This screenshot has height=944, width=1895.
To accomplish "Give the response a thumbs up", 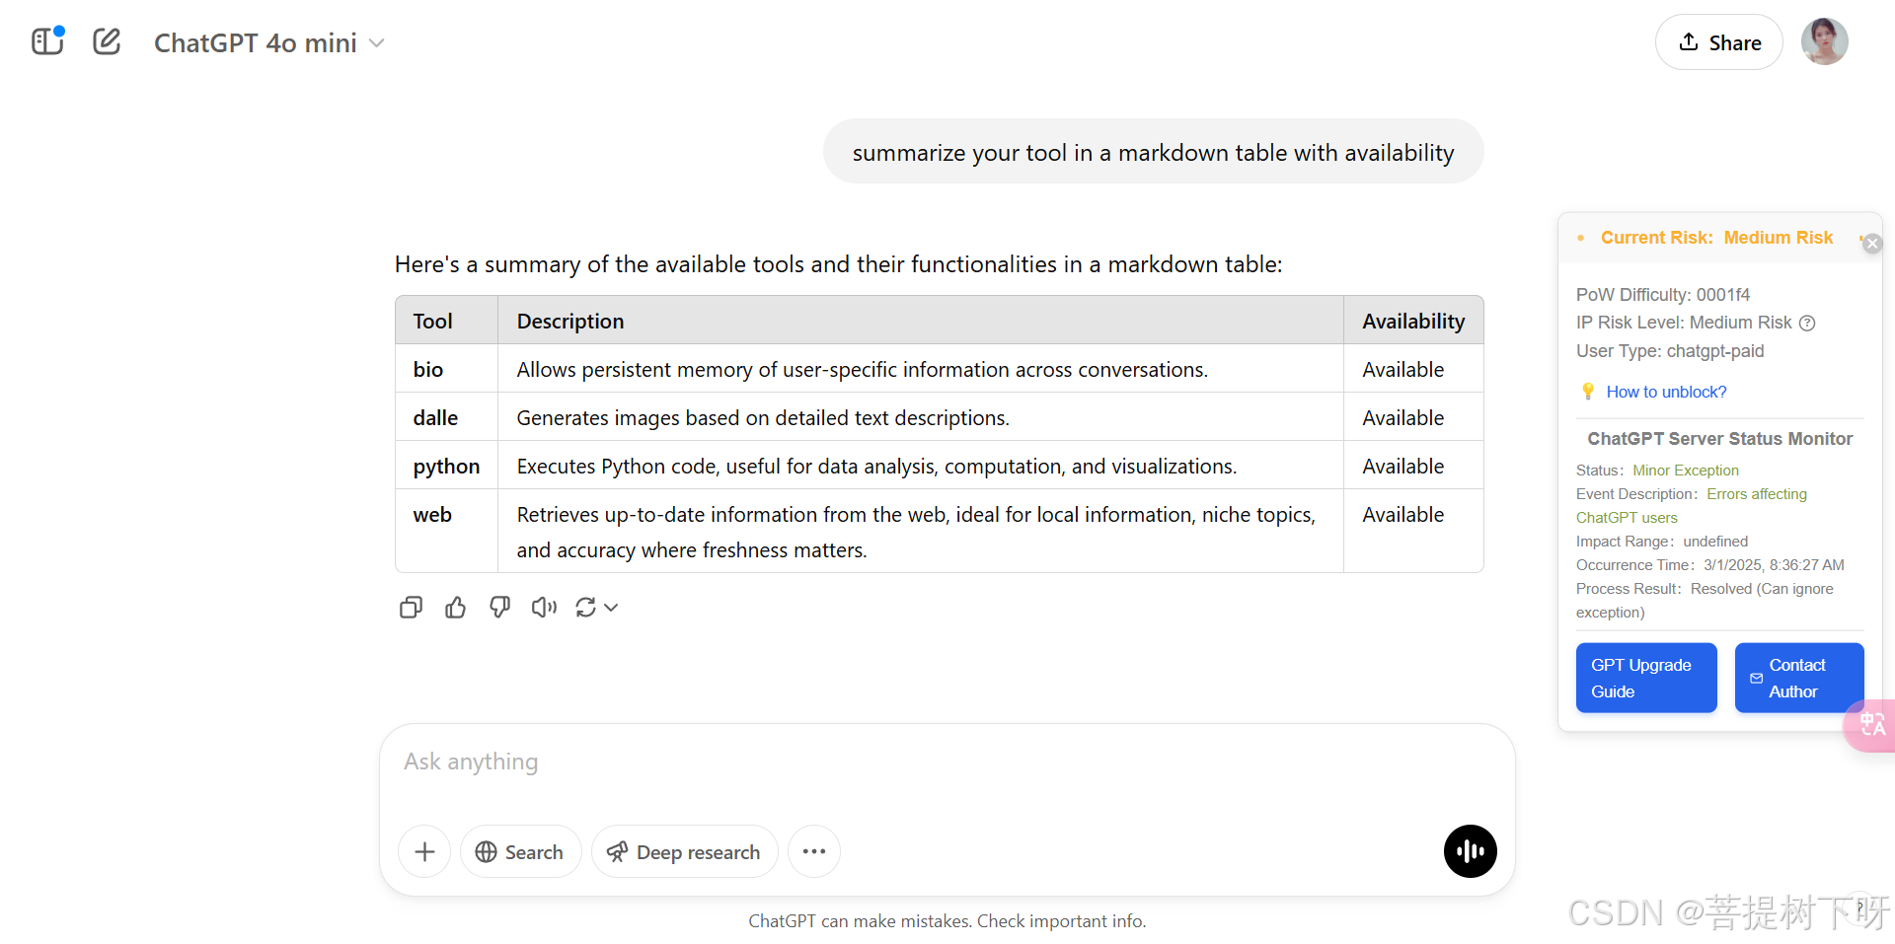I will coord(455,608).
